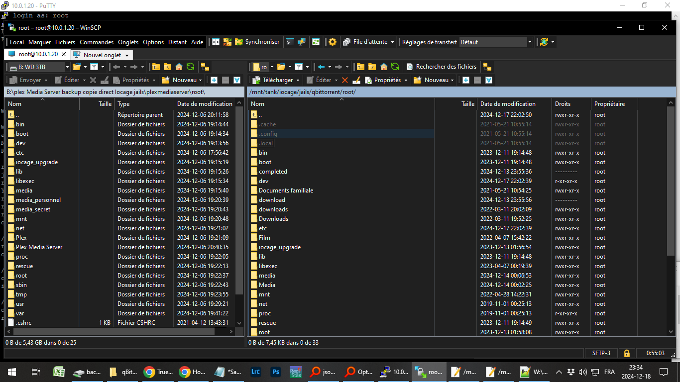
Task: Click the Synchroniser button
Action: (x=257, y=42)
